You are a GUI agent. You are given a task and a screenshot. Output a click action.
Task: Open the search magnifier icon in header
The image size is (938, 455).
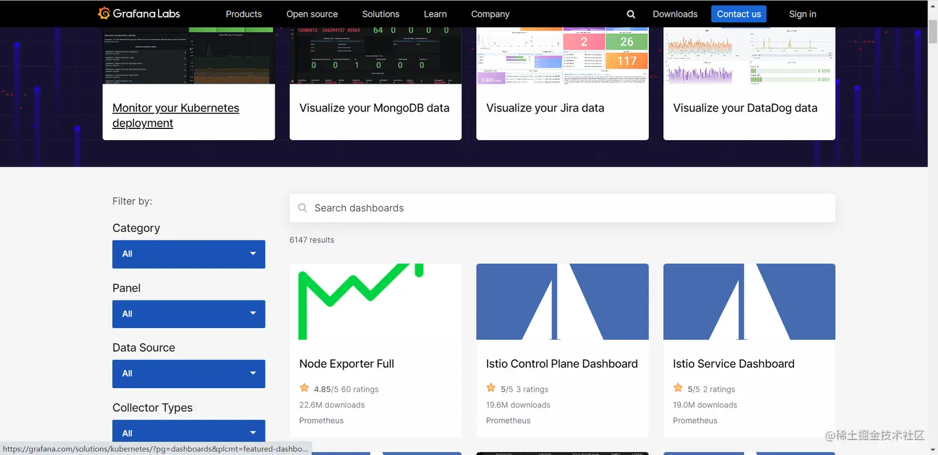click(x=631, y=14)
